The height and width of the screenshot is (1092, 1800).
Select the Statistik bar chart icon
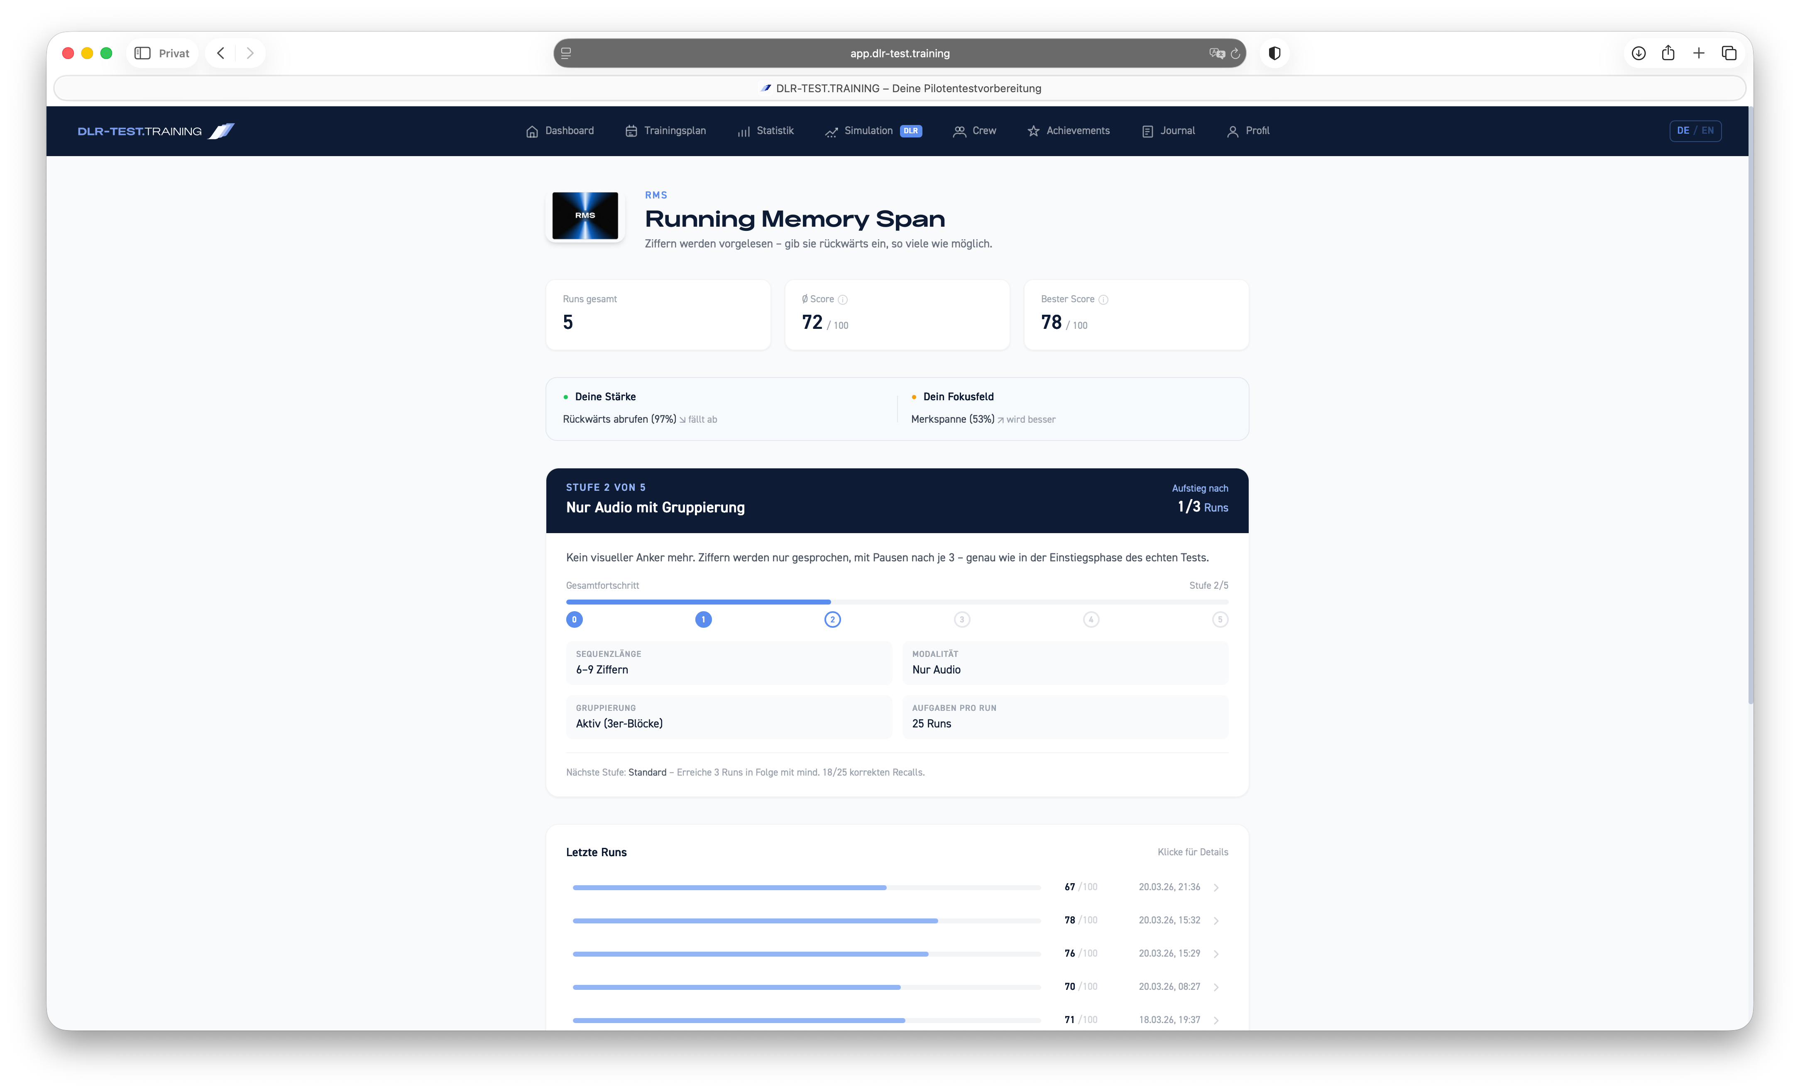click(743, 131)
